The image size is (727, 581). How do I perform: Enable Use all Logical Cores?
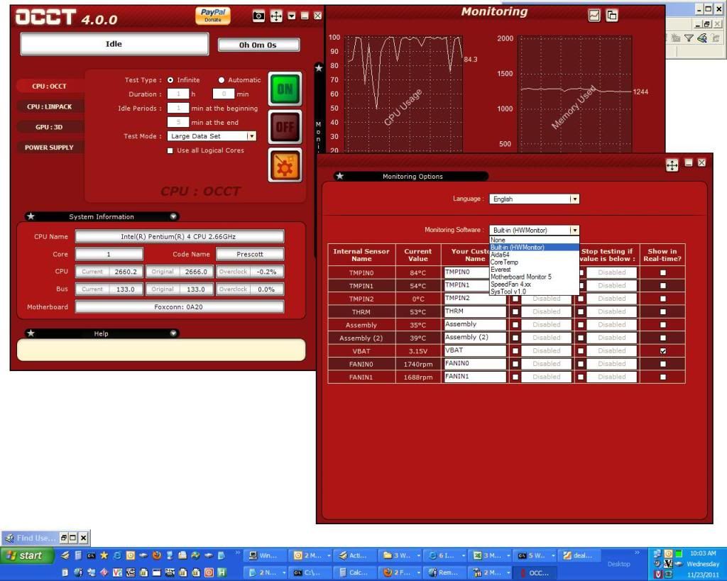pos(170,150)
